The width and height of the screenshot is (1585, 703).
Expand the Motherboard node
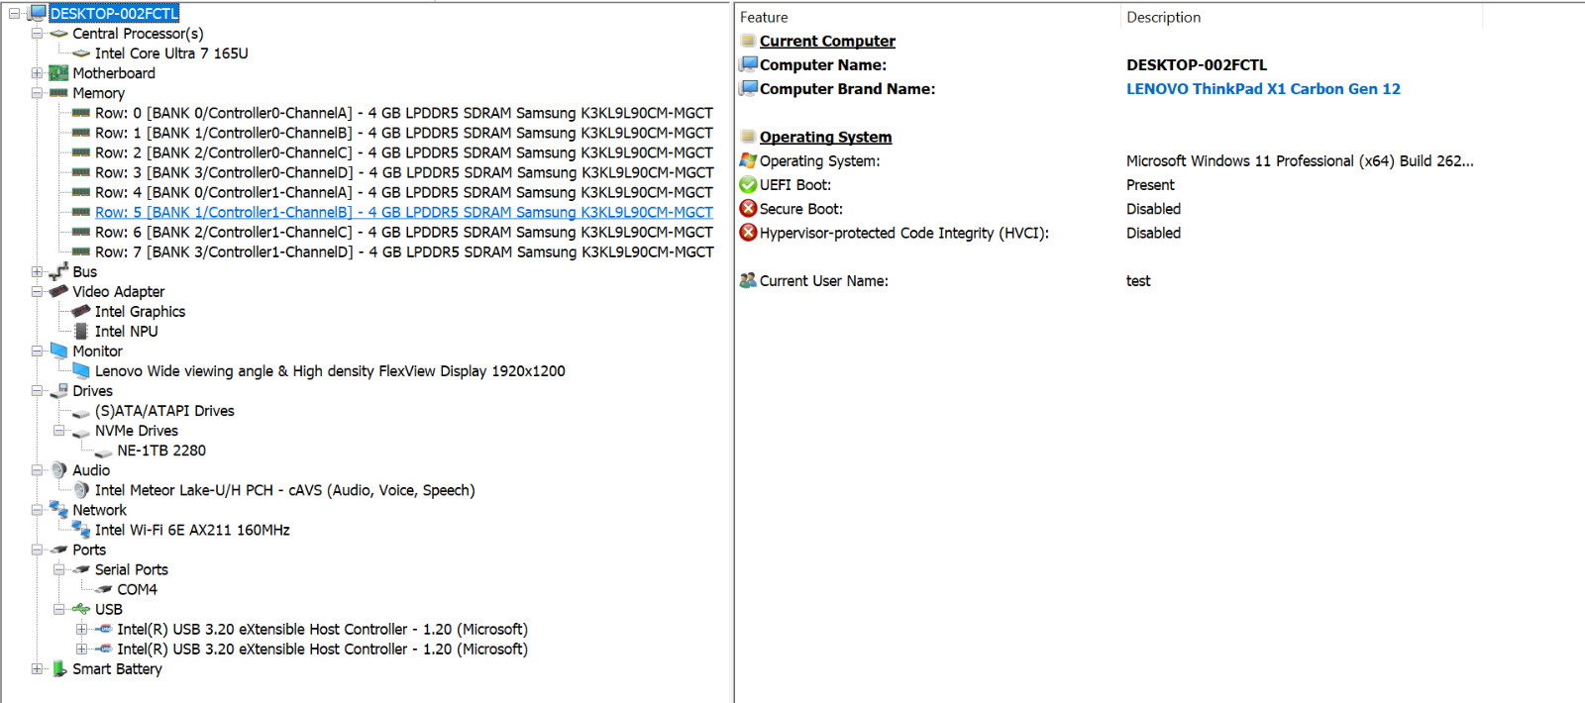(x=37, y=73)
